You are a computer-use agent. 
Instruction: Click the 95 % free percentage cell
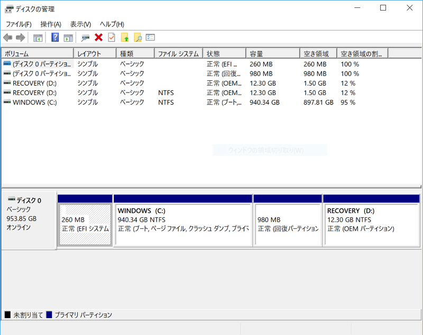click(x=348, y=103)
